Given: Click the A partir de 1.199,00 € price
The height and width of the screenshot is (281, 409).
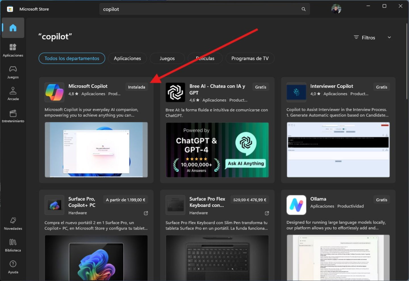Looking at the screenshot, I should 126,200.
